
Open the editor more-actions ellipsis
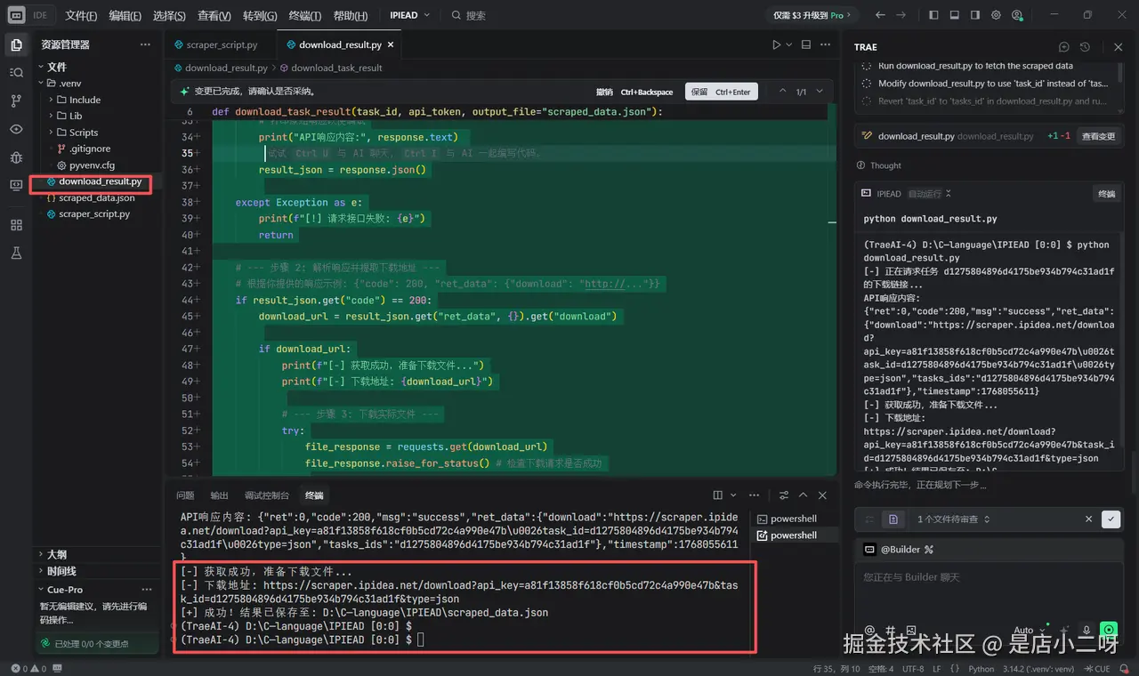[x=825, y=44]
